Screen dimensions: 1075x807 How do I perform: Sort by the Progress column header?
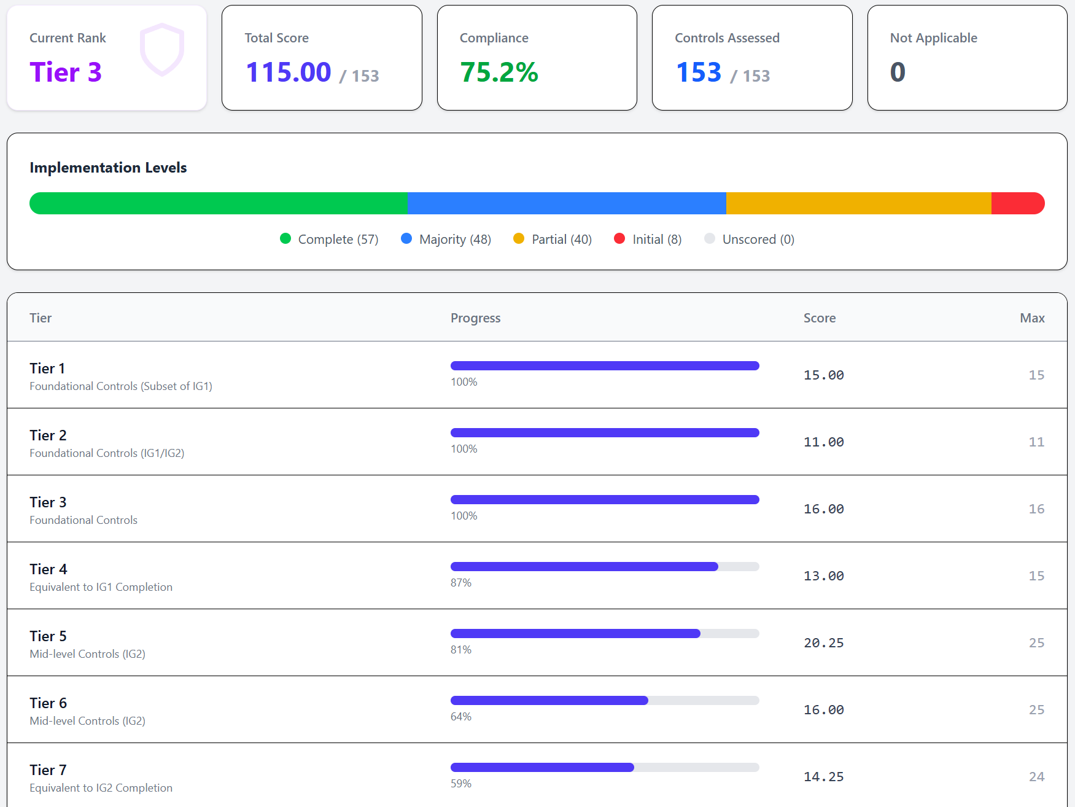(475, 318)
